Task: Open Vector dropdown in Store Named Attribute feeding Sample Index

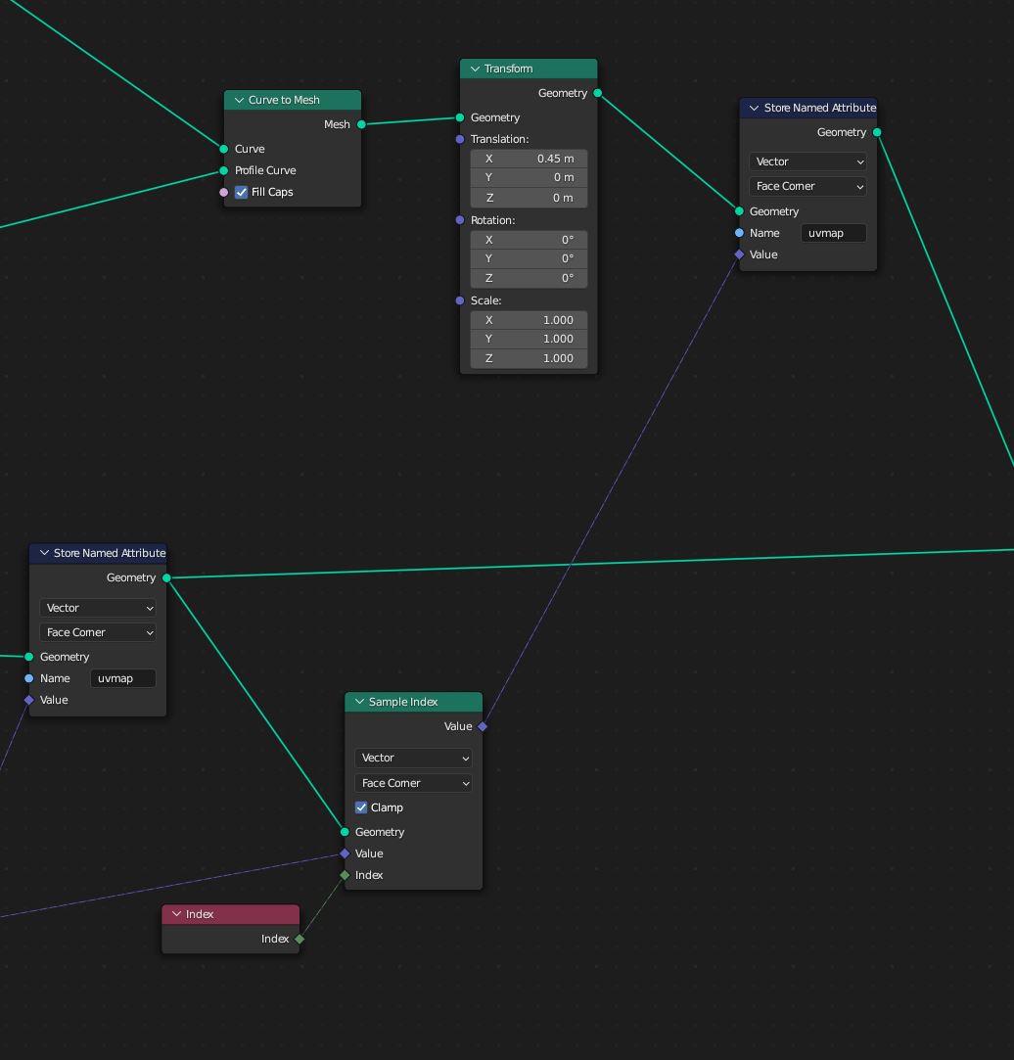Action: click(98, 608)
